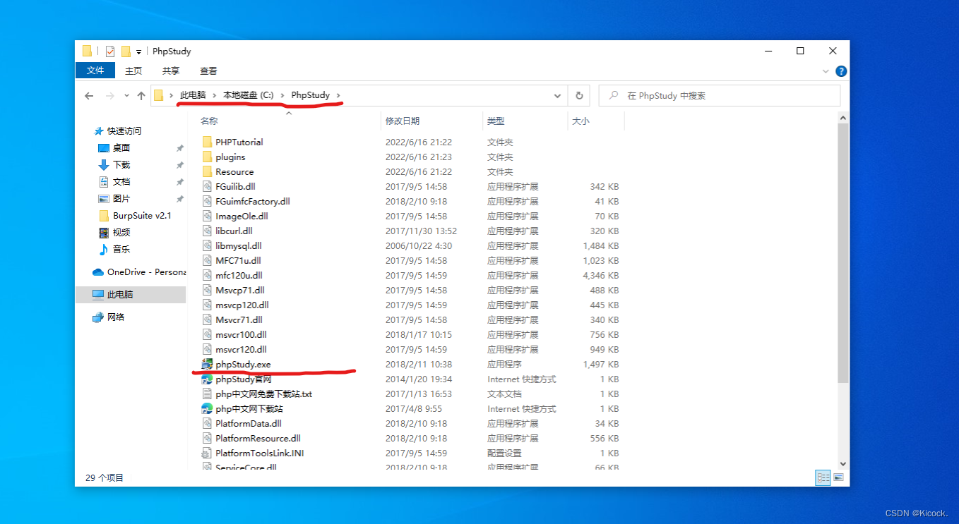959x524 pixels.
Task: Select the PlatformData.dll file name
Action: [x=249, y=423]
